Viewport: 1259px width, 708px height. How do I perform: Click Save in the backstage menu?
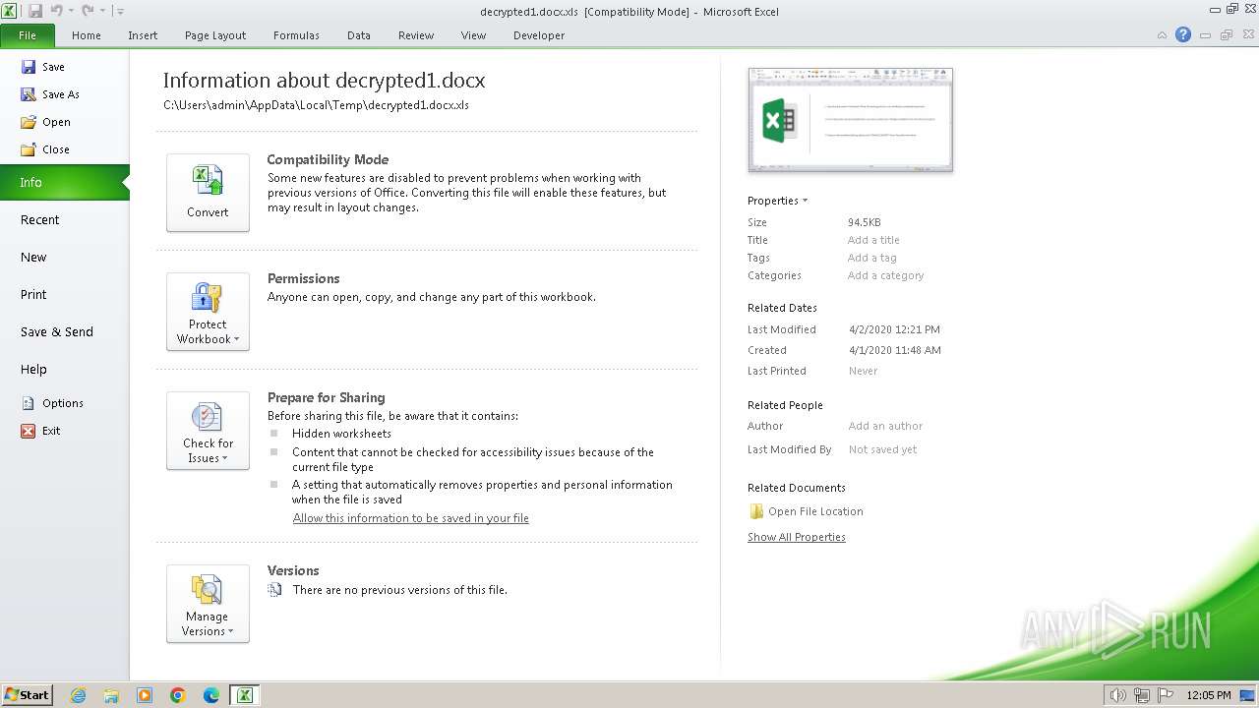tap(43, 67)
